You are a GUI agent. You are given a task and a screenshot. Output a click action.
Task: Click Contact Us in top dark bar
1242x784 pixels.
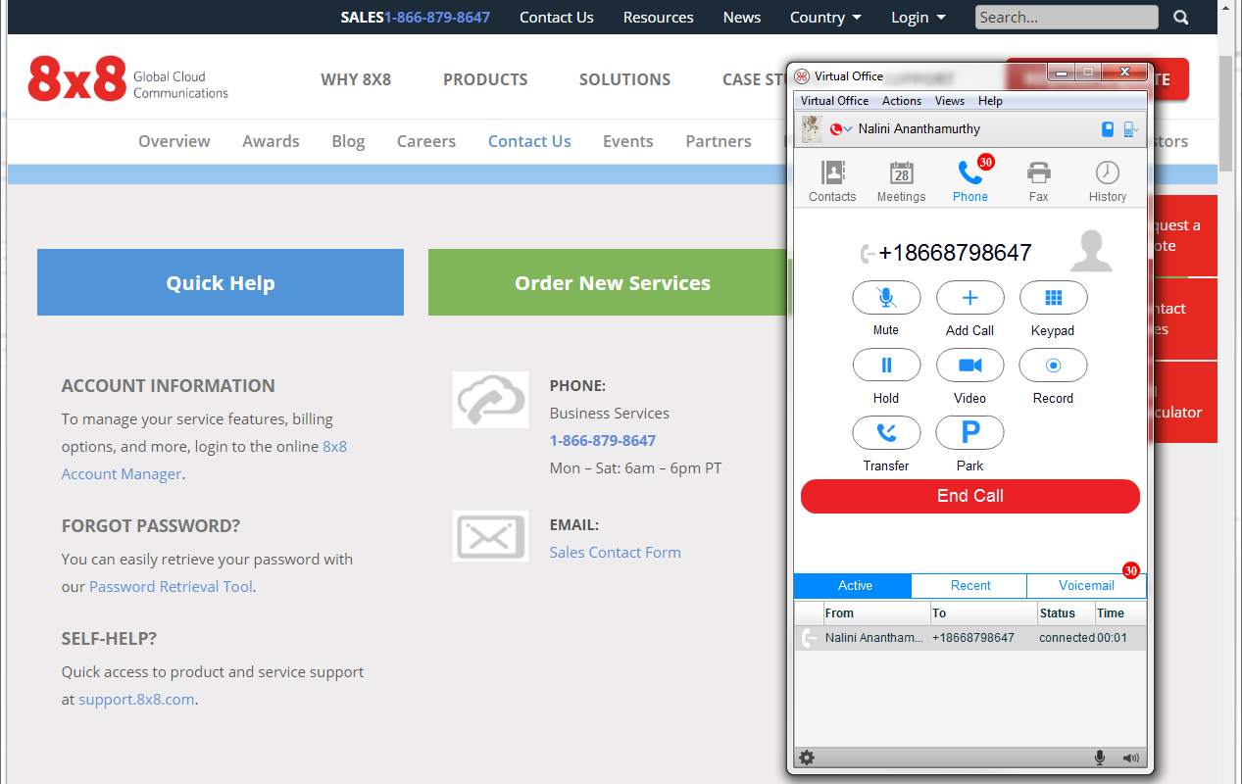pos(557,18)
